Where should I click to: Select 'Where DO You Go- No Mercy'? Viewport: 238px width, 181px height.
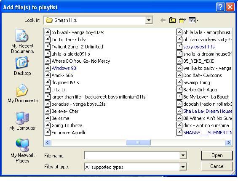coord(78,61)
